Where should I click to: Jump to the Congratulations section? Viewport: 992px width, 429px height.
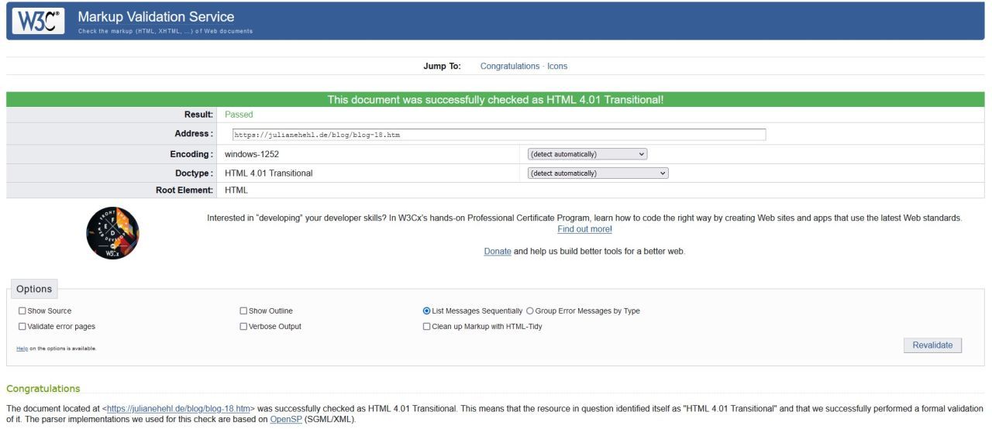pyautogui.click(x=509, y=67)
